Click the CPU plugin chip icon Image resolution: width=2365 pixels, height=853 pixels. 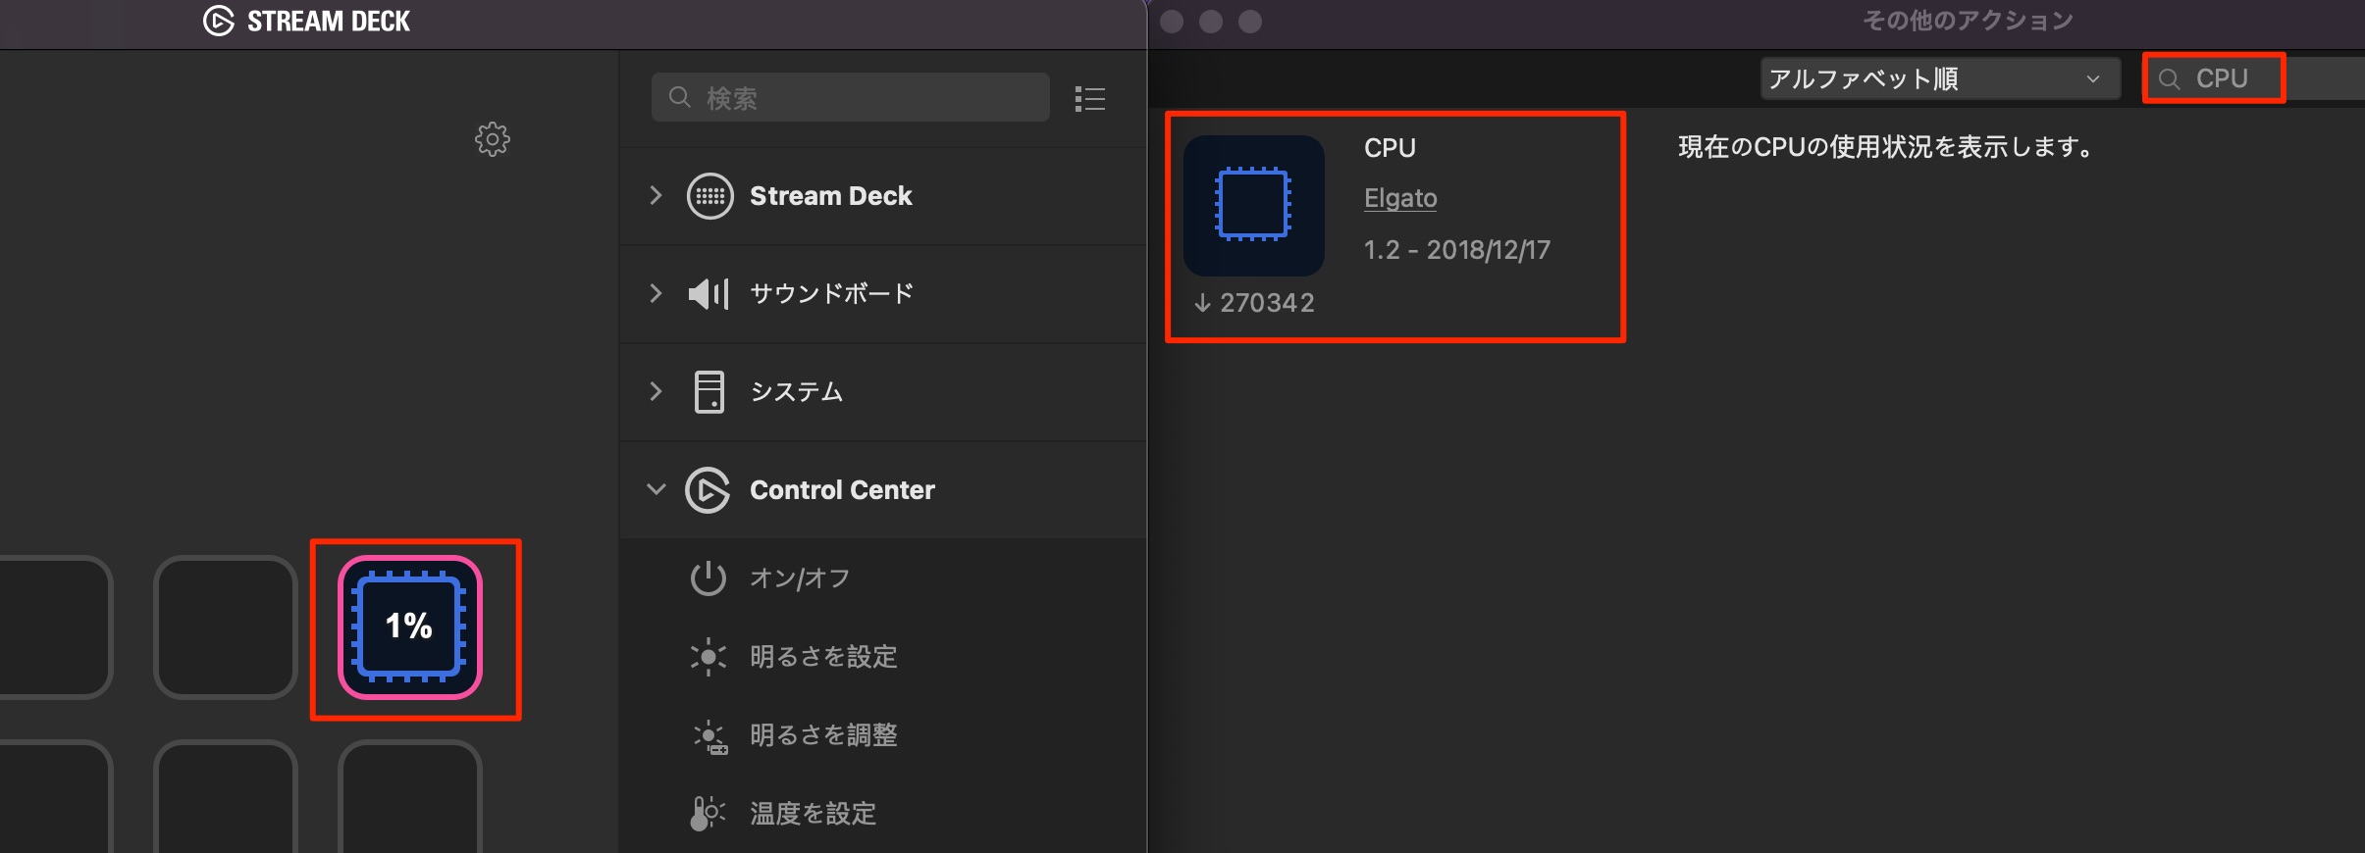[1253, 205]
